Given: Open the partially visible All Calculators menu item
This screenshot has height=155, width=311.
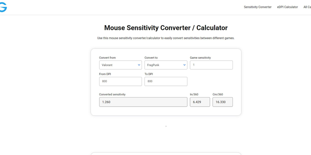Looking at the screenshot, I should pos(307,7).
